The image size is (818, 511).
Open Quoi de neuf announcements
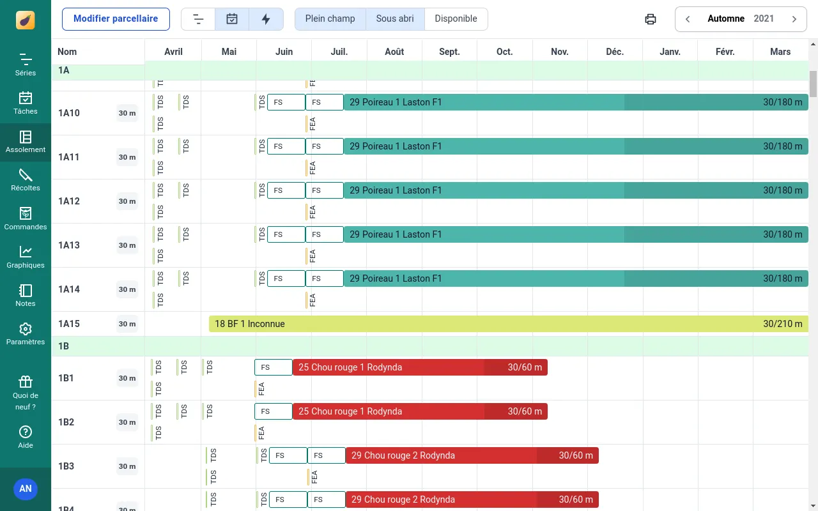26,392
